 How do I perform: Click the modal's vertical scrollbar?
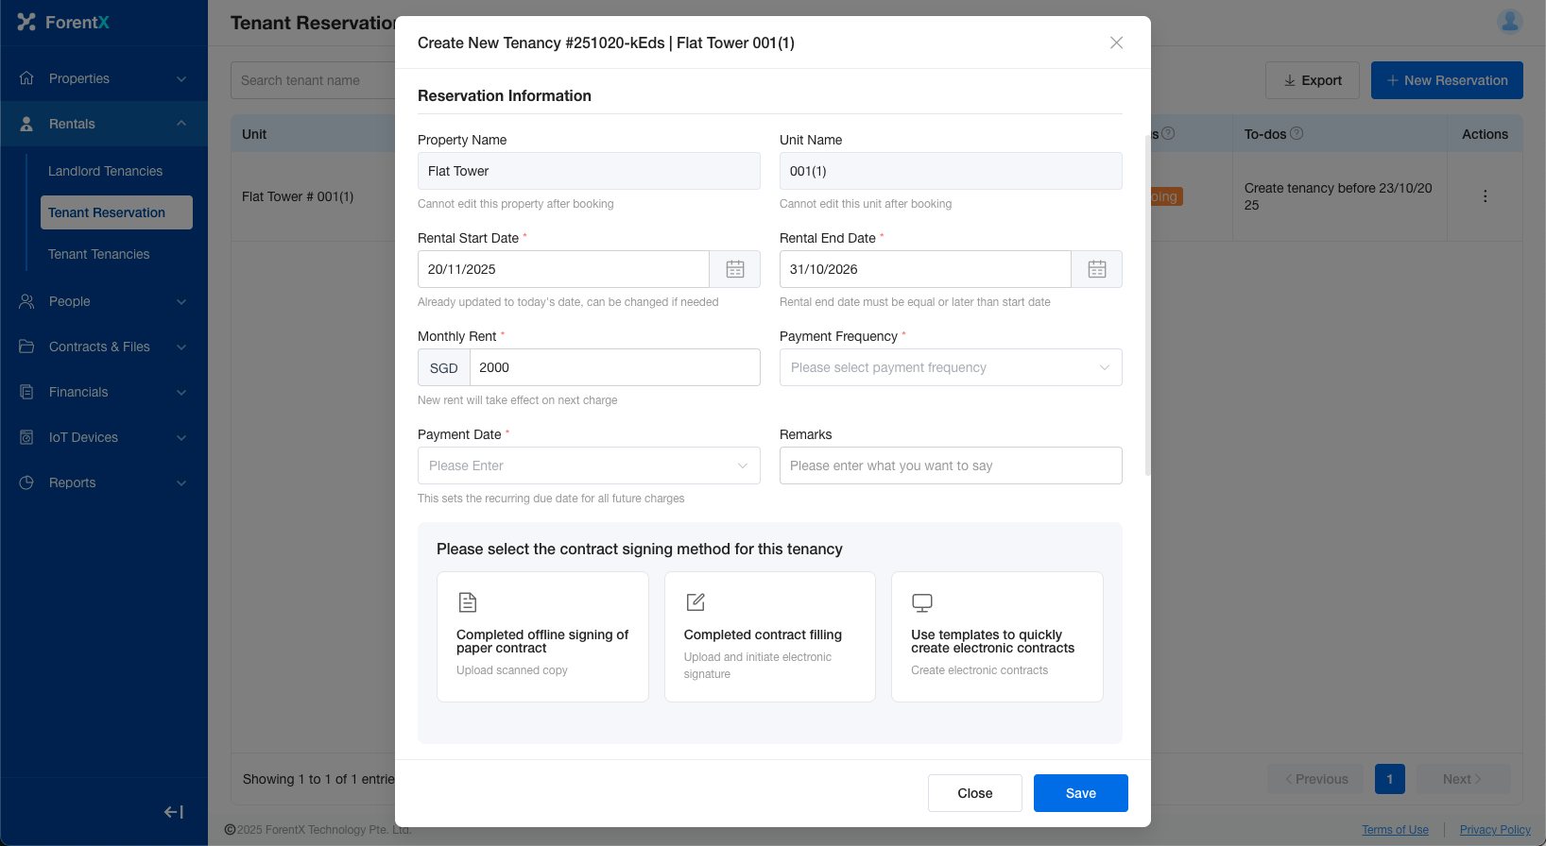pos(1147,302)
